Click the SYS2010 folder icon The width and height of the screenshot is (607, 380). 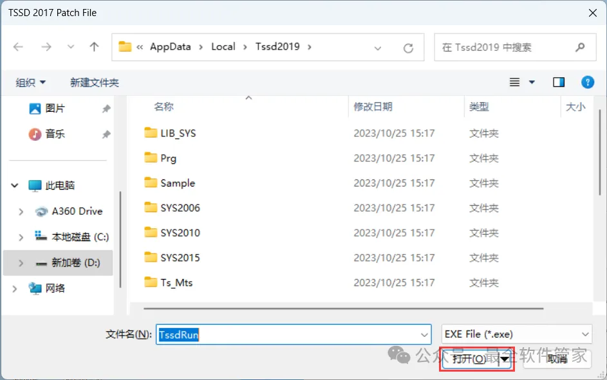tap(151, 232)
